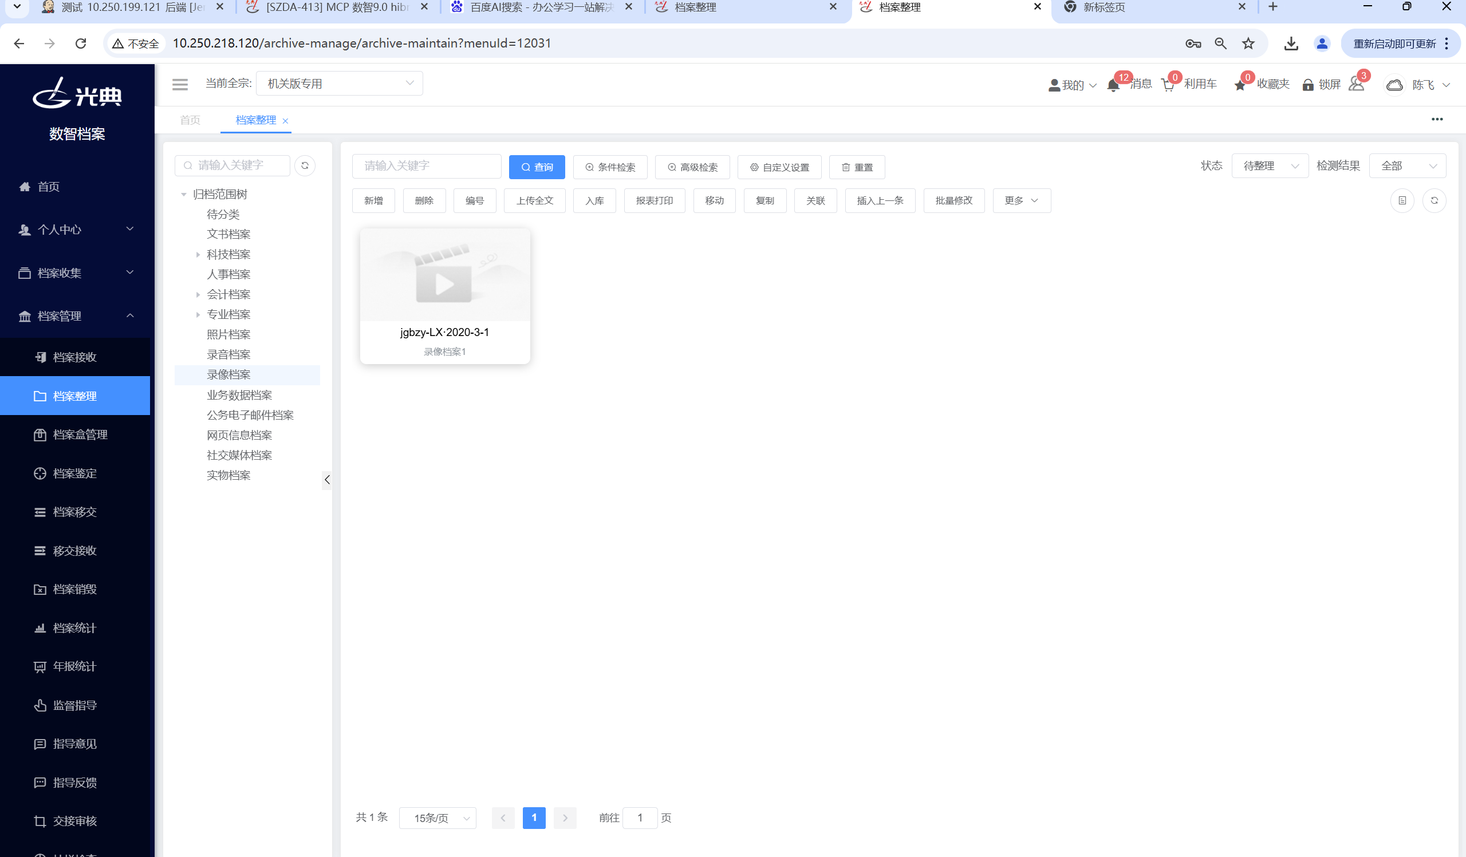Switch to list view icon at toolbar right
1466x857 pixels.
pyautogui.click(x=1402, y=200)
